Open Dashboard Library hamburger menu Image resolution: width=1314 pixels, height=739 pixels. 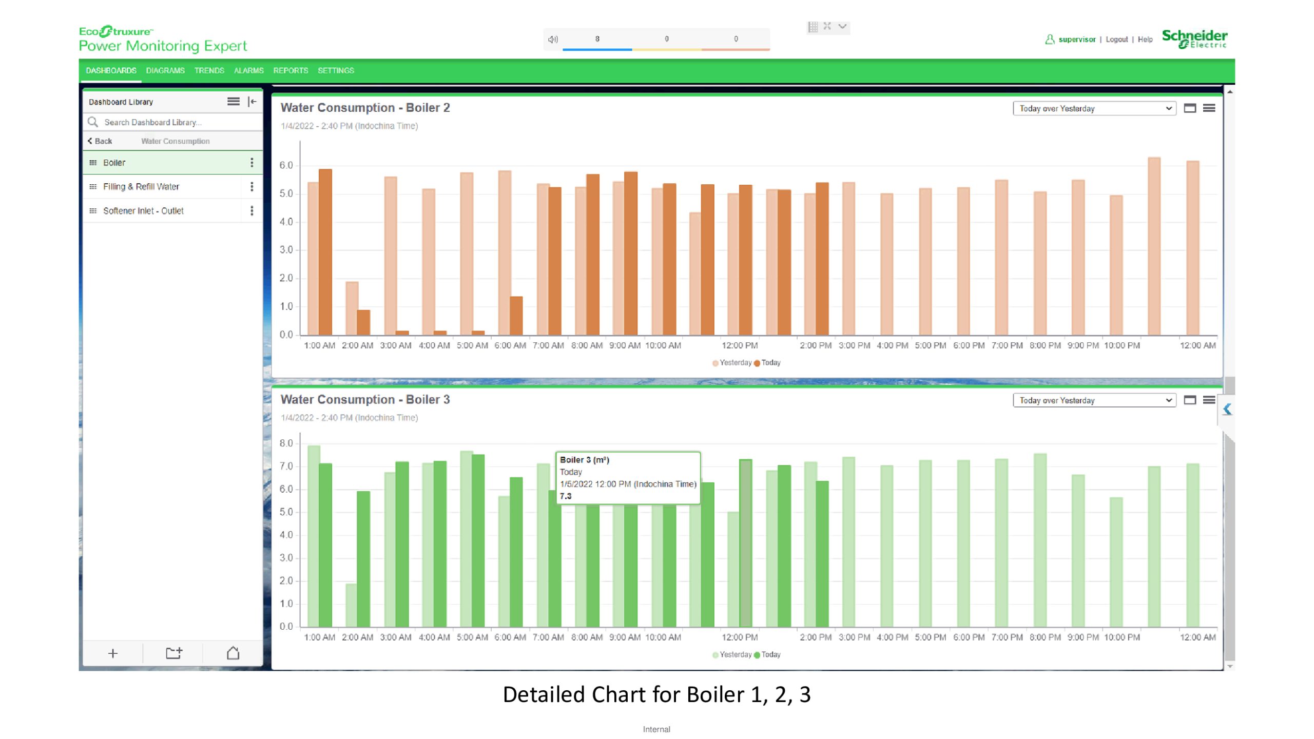pyautogui.click(x=234, y=102)
